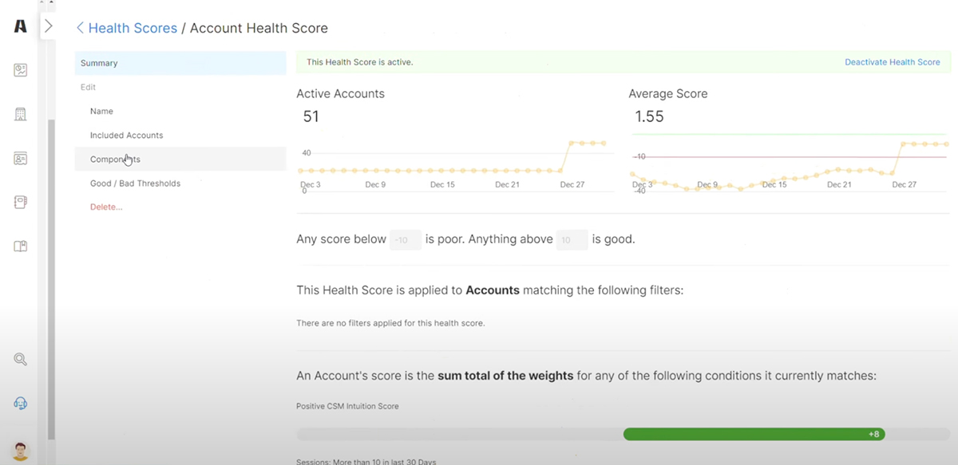Expand the collapsed sidebar with the chevron
This screenshot has width=958, height=465.
tap(48, 25)
